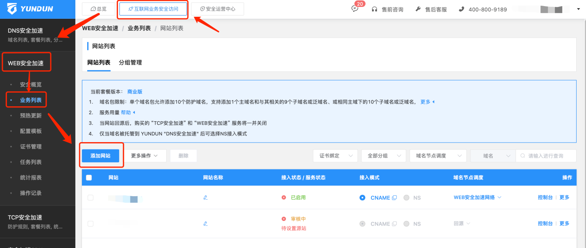The height and width of the screenshot is (248, 586).
Task: Click the wrench icon for 售后客服
Action: pyautogui.click(x=418, y=9)
